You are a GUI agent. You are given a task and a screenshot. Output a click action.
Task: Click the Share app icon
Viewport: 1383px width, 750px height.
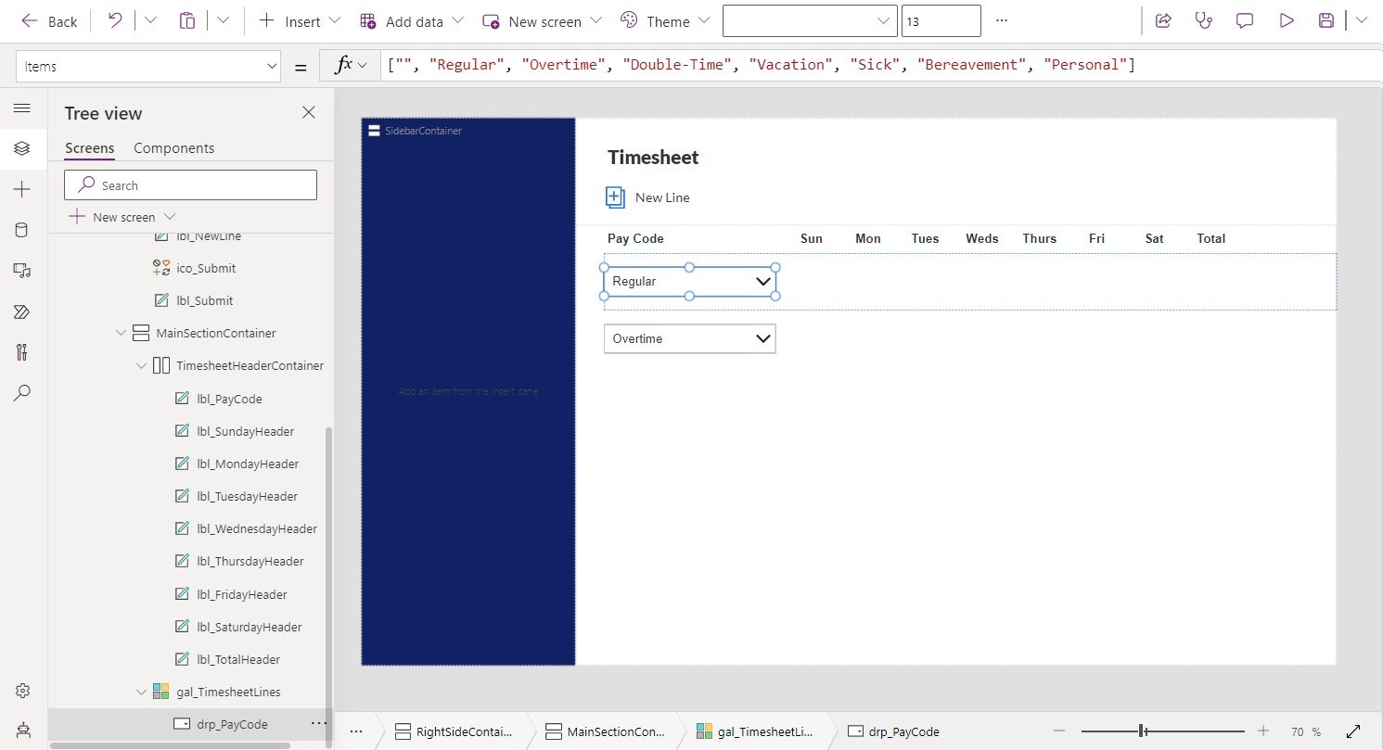point(1162,20)
